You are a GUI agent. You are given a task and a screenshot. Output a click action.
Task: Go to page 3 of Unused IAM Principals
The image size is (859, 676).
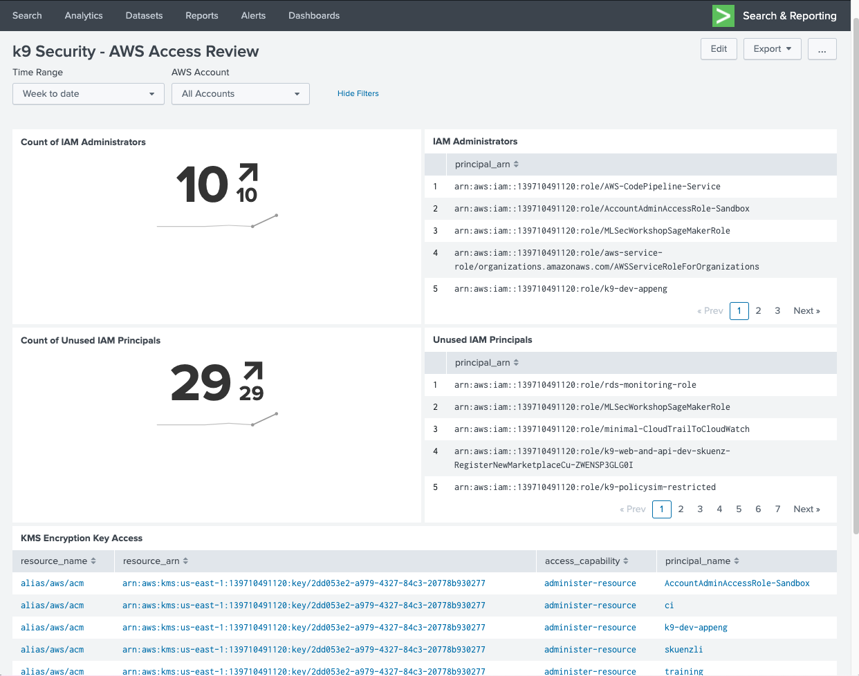pos(701,509)
